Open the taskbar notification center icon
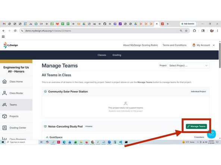Image resolution: width=221 pixels, height=165 pixels. click(217, 142)
